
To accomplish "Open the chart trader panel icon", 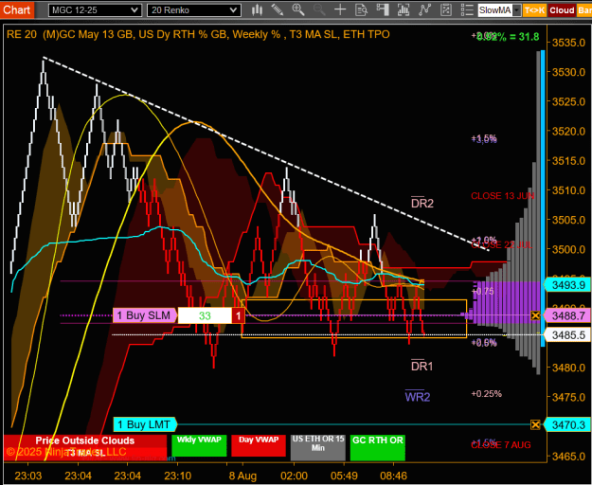I will pyautogui.click(x=383, y=10).
